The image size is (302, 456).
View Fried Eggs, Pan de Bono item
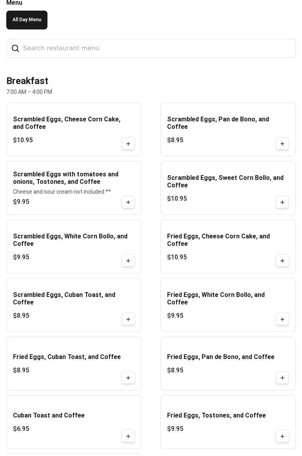(x=220, y=357)
